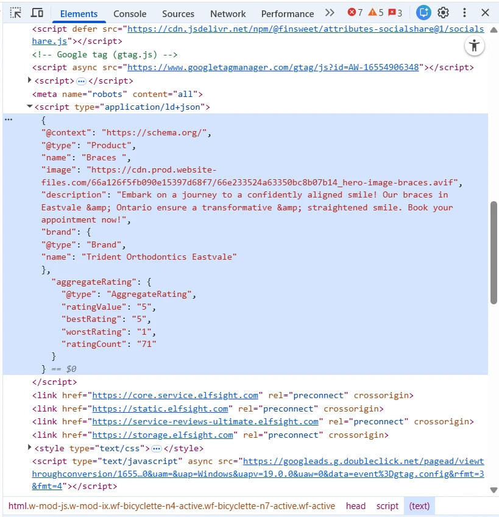Screen dimensions: 499x517
Task: Open the googletagmanager gtag script link
Action: point(273,67)
